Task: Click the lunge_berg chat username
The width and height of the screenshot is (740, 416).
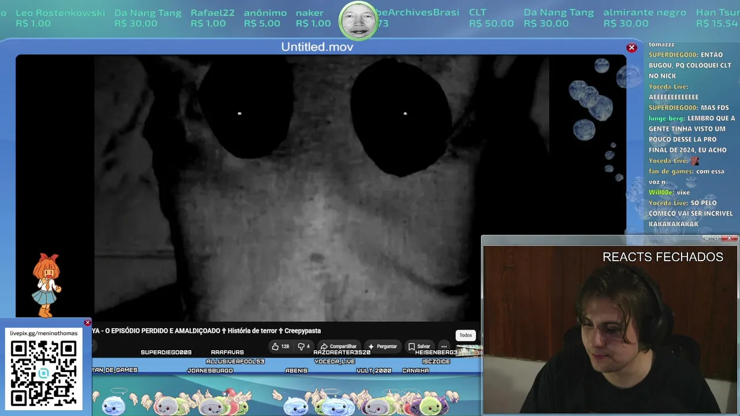Action: (x=667, y=118)
